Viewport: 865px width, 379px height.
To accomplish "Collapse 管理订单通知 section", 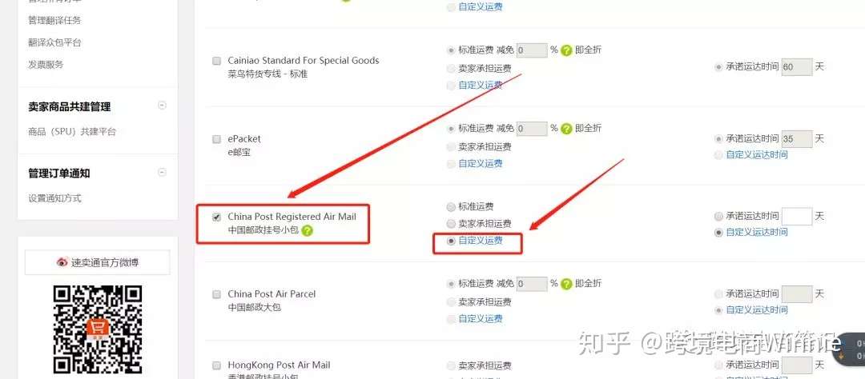I will click(x=162, y=172).
